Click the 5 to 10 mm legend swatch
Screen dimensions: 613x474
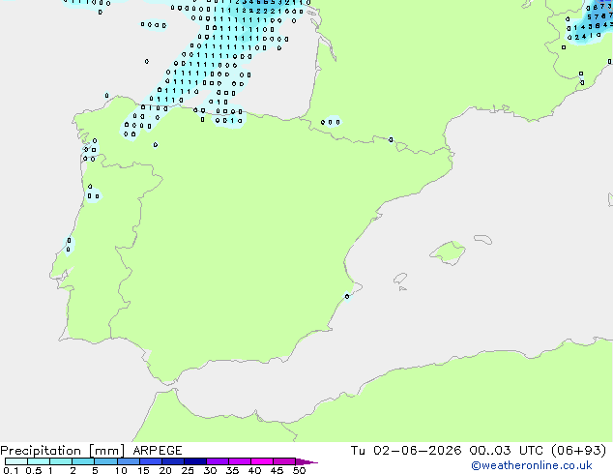coord(105,461)
